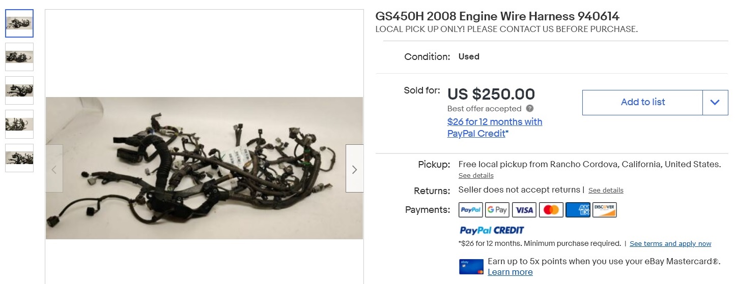735x284 pixels.
Task: Click See terms and apply now link
Action: coord(670,244)
